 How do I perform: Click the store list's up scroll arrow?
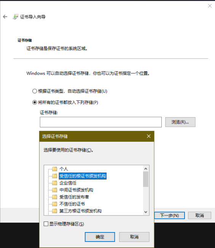146,169
